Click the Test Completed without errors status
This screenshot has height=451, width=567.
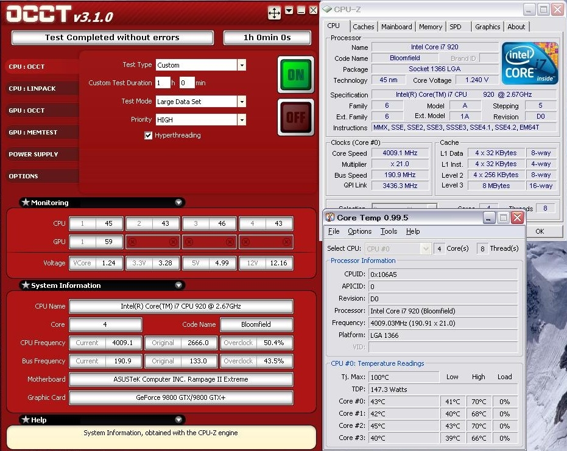(113, 38)
